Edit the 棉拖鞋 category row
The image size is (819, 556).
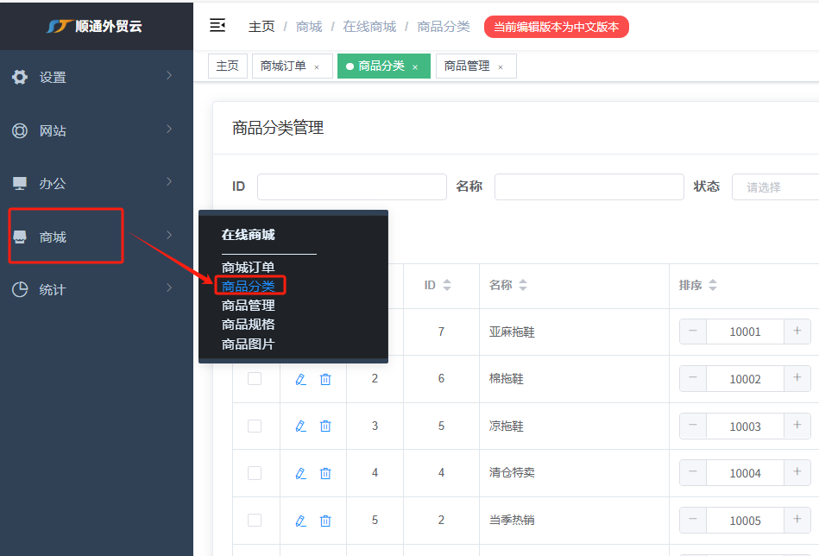tap(300, 379)
